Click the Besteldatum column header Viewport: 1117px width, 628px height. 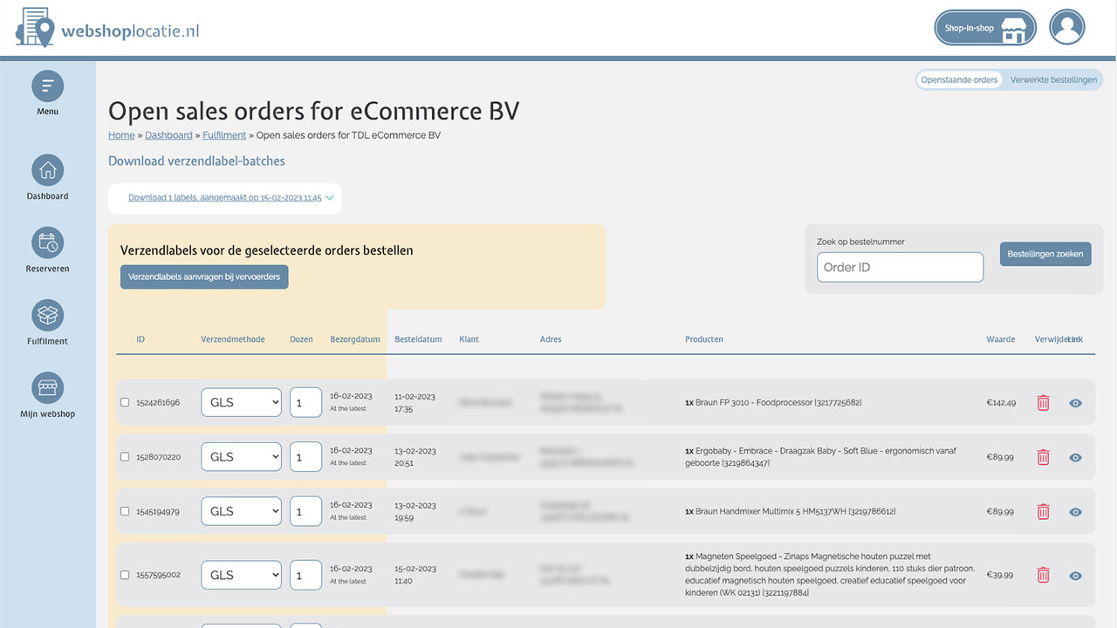(x=418, y=339)
